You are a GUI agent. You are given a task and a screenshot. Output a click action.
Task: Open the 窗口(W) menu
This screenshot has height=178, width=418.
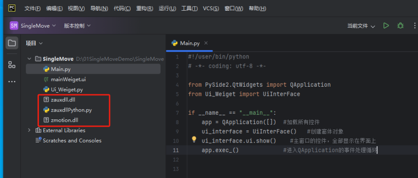point(234,9)
